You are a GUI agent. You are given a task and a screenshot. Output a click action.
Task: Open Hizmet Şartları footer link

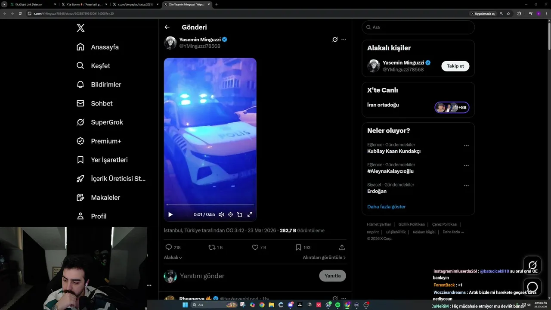click(379, 224)
